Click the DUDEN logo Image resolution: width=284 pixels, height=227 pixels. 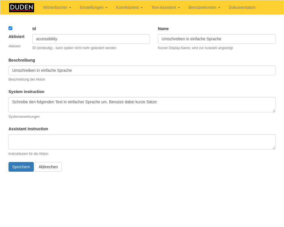pyautogui.click(x=22, y=7)
